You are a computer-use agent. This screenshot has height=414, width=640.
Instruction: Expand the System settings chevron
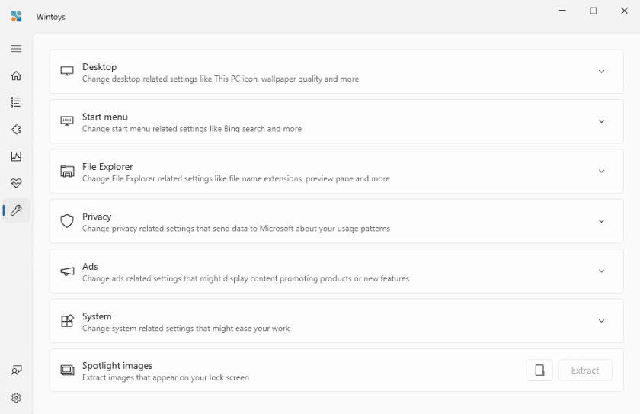pyautogui.click(x=601, y=322)
